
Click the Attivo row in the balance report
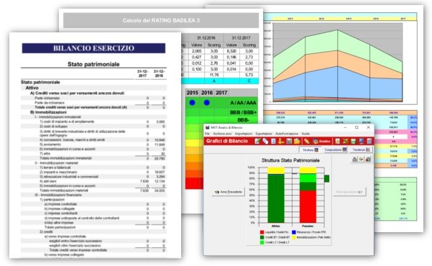(x=93, y=88)
